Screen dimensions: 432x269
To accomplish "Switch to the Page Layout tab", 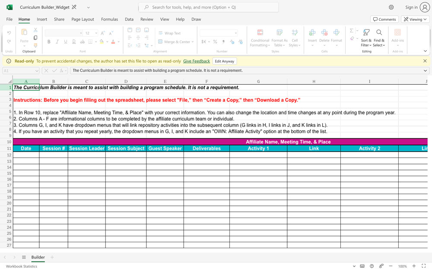I will pos(83,19).
